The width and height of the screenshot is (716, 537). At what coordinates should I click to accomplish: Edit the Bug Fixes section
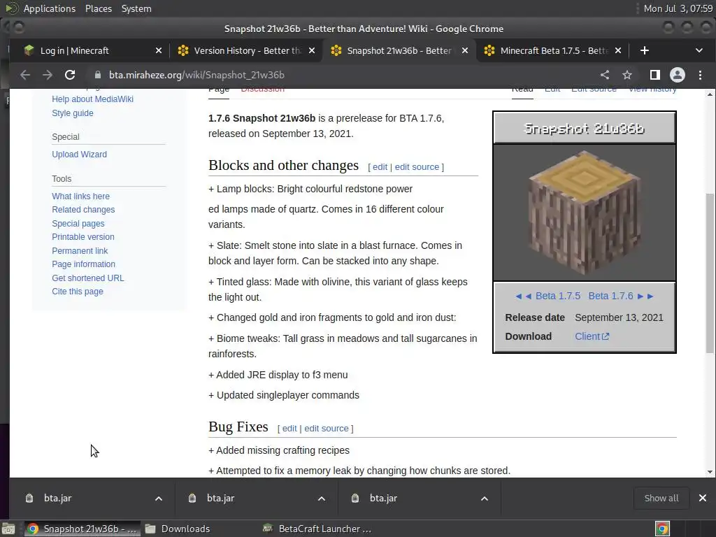pyautogui.click(x=289, y=429)
